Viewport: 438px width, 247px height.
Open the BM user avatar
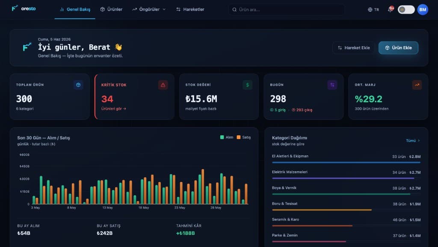point(423,9)
